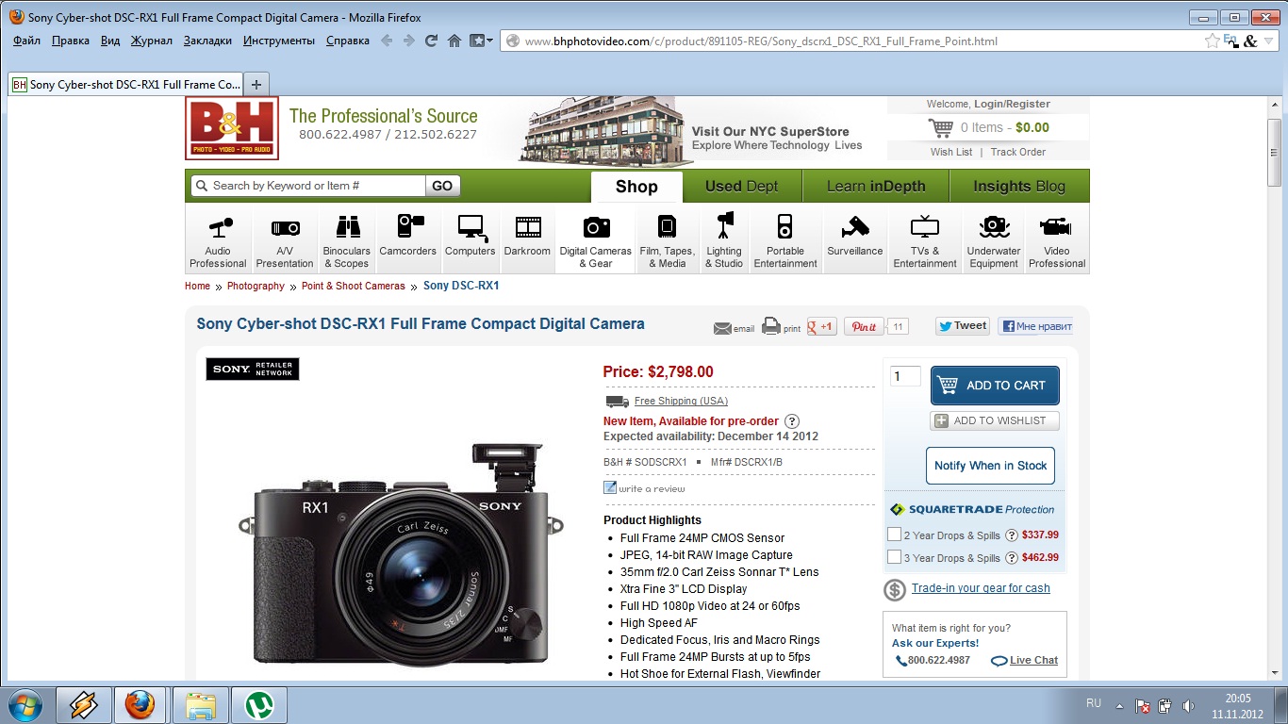Start a Live Chat session

1033,660
